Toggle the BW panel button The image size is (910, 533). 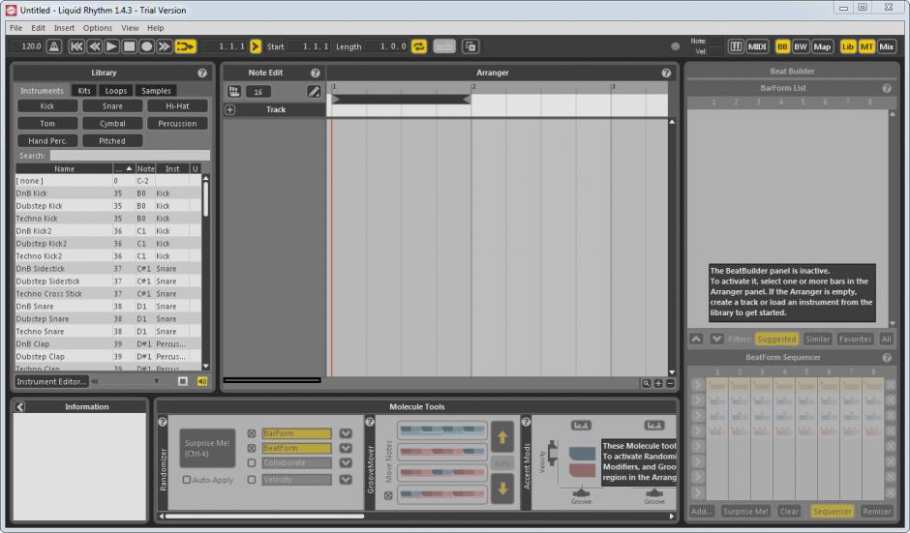[801, 46]
